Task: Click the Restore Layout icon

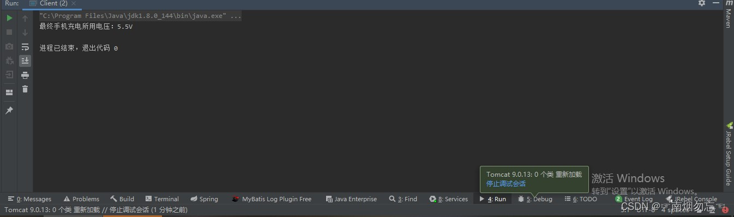Action: click(9, 92)
